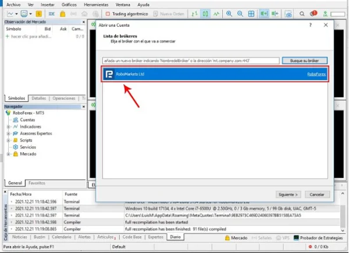Switch to the Expertos tab
Viewport: 349px width, 253px height.
coord(155,237)
